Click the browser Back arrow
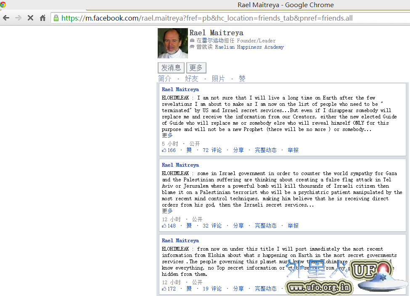 click(x=6, y=18)
